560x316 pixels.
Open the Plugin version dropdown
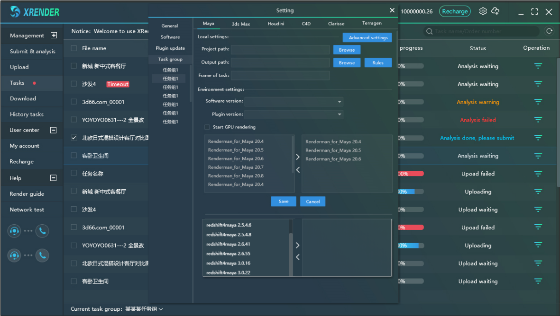[x=294, y=114]
